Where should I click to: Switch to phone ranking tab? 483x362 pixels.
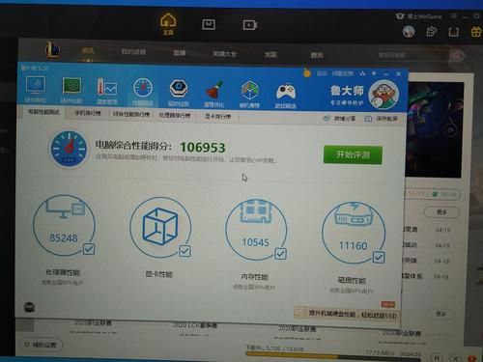(x=88, y=113)
